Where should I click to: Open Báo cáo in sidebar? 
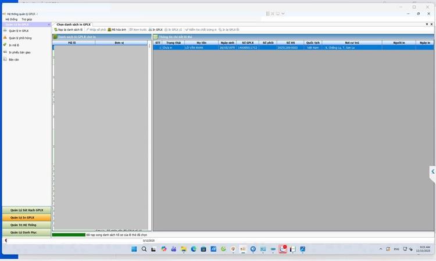coord(13,59)
